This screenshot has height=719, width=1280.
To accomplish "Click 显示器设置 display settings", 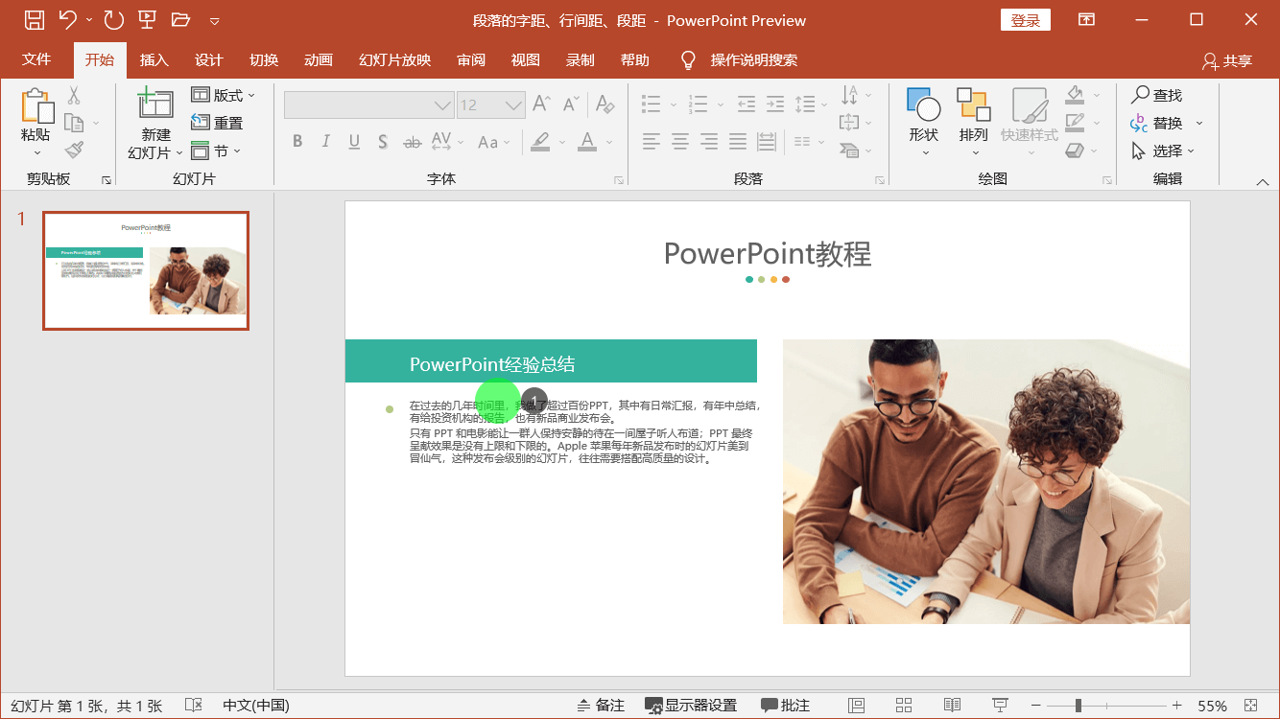I will click(x=691, y=706).
